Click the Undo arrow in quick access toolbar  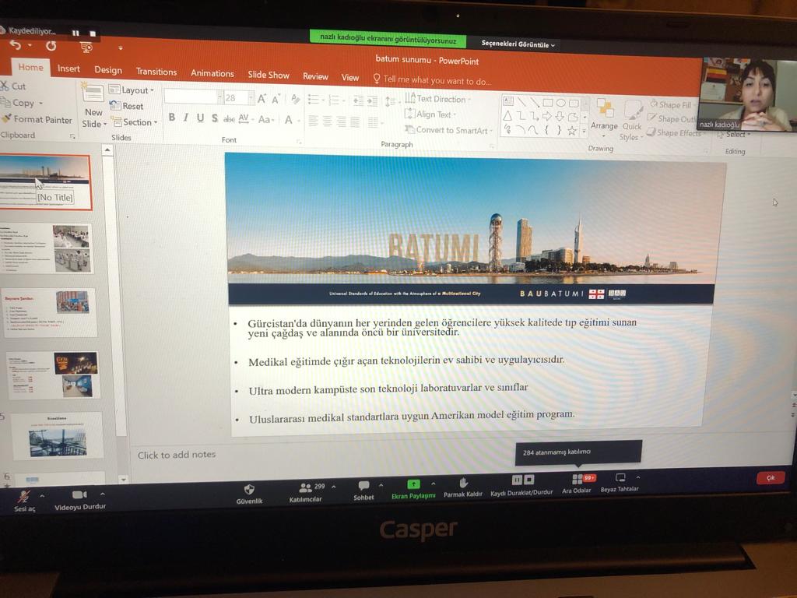point(16,46)
